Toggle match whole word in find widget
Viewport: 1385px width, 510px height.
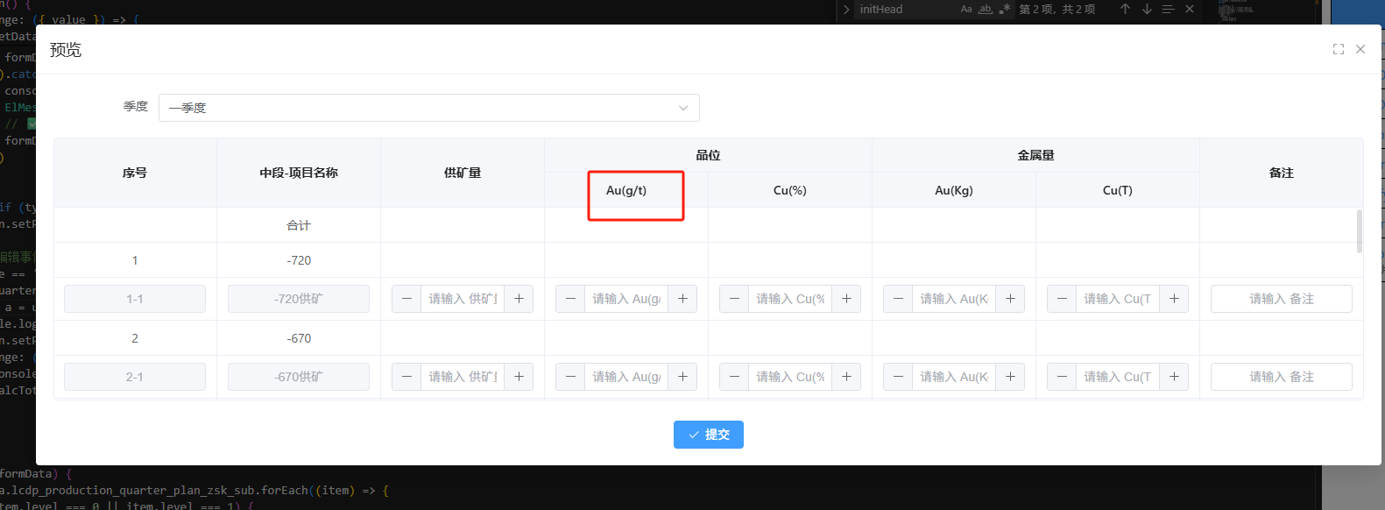tap(986, 9)
